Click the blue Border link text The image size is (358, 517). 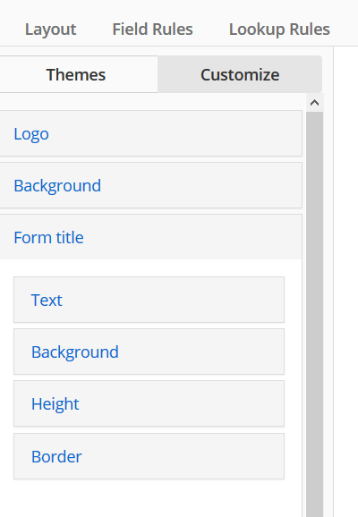(56, 457)
